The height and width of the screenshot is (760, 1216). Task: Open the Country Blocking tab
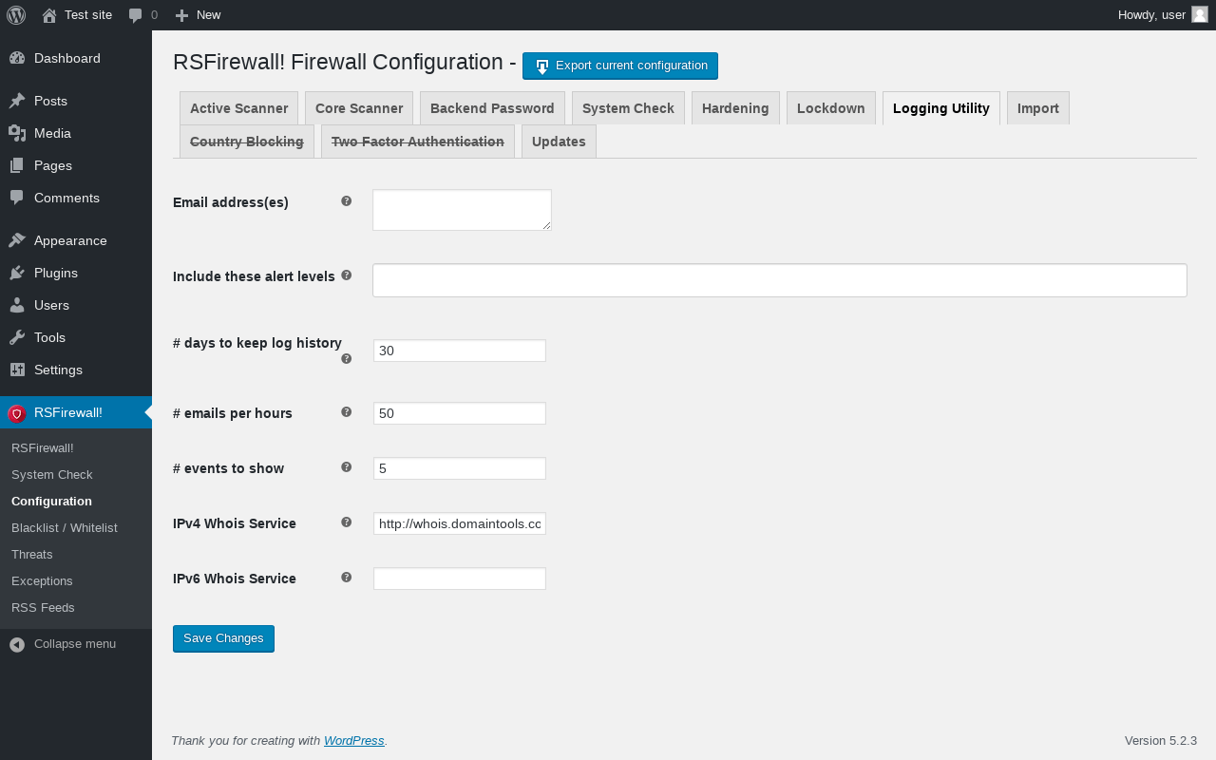(x=247, y=142)
